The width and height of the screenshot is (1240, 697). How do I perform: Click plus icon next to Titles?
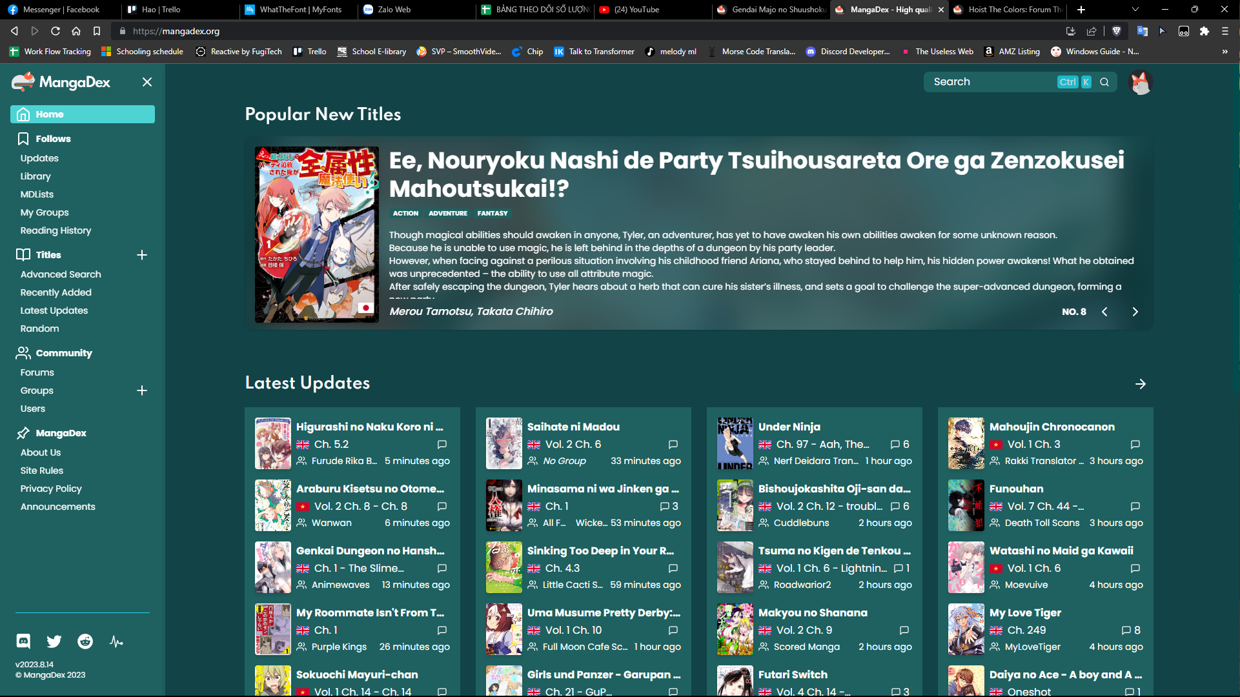click(x=142, y=255)
